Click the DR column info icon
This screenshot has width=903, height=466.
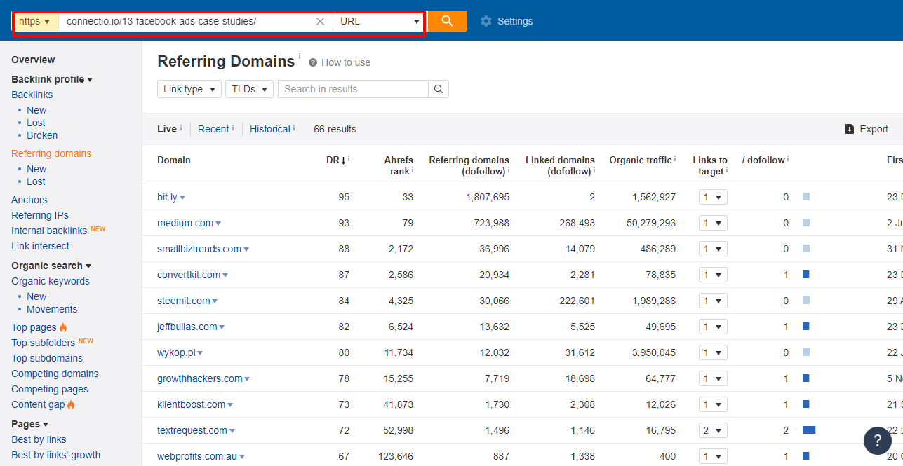(x=349, y=159)
